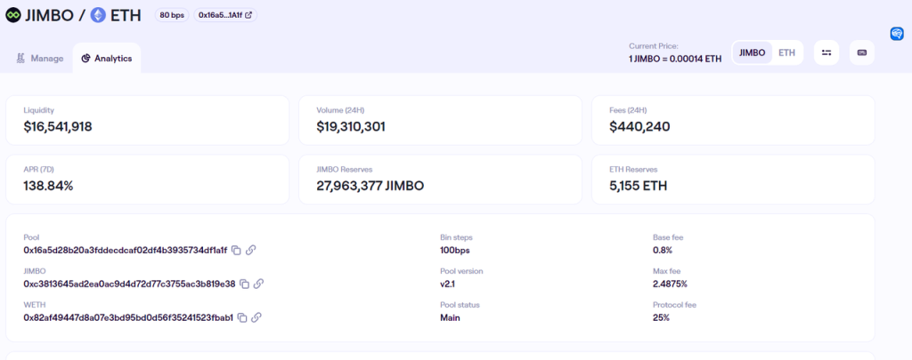Click the card icon button next to settings
Viewport: 912px width, 360px height.
pyautogui.click(x=861, y=53)
